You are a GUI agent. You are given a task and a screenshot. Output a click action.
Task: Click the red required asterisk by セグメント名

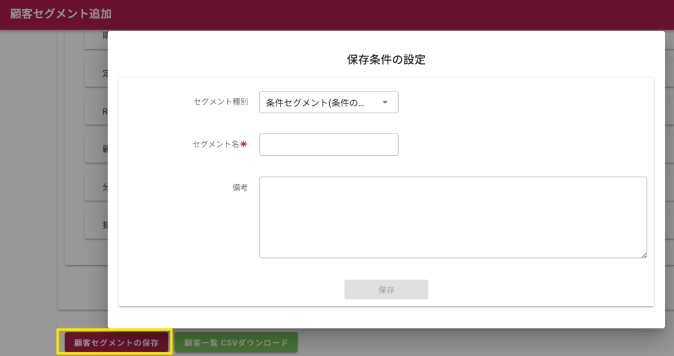click(x=244, y=145)
